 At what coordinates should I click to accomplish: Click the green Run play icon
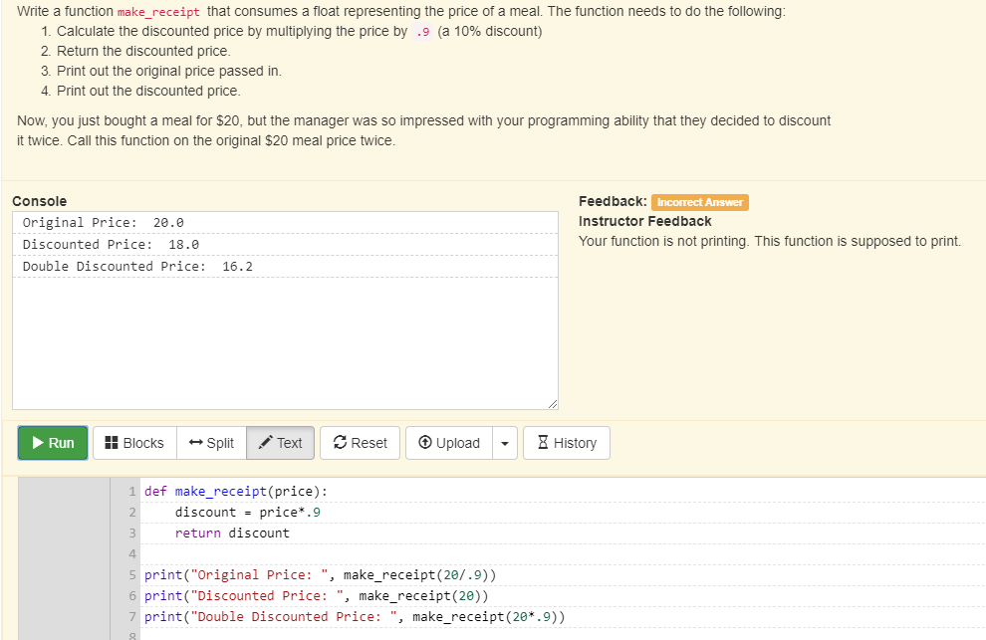(36, 443)
